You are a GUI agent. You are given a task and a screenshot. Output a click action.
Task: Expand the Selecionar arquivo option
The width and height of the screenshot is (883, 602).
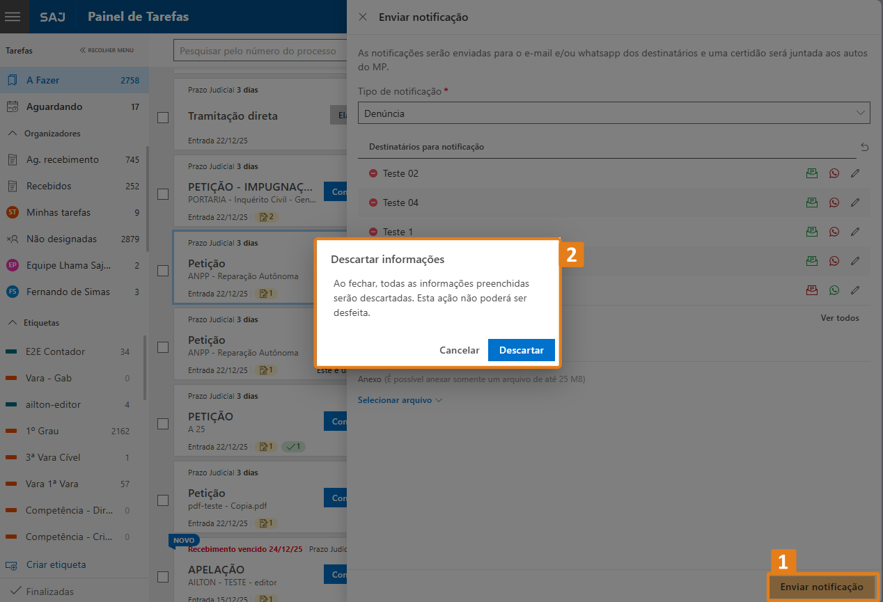pyautogui.click(x=400, y=400)
